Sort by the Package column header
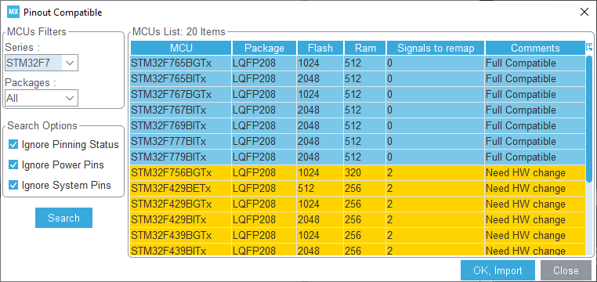597x282 pixels. [264, 48]
